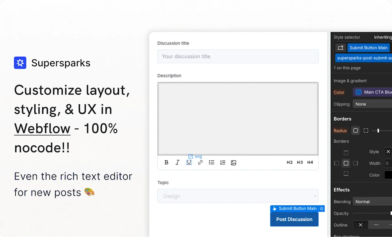
Task: Create a numbered list in the editor
Action: tap(223, 163)
